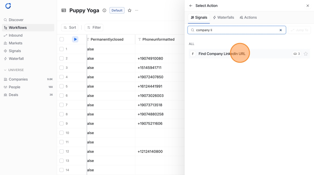This screenshot has width=314, height=175.
Task: Go to Workflows in the sidebar
Action: pyautogui.click(x=28, y=28)
